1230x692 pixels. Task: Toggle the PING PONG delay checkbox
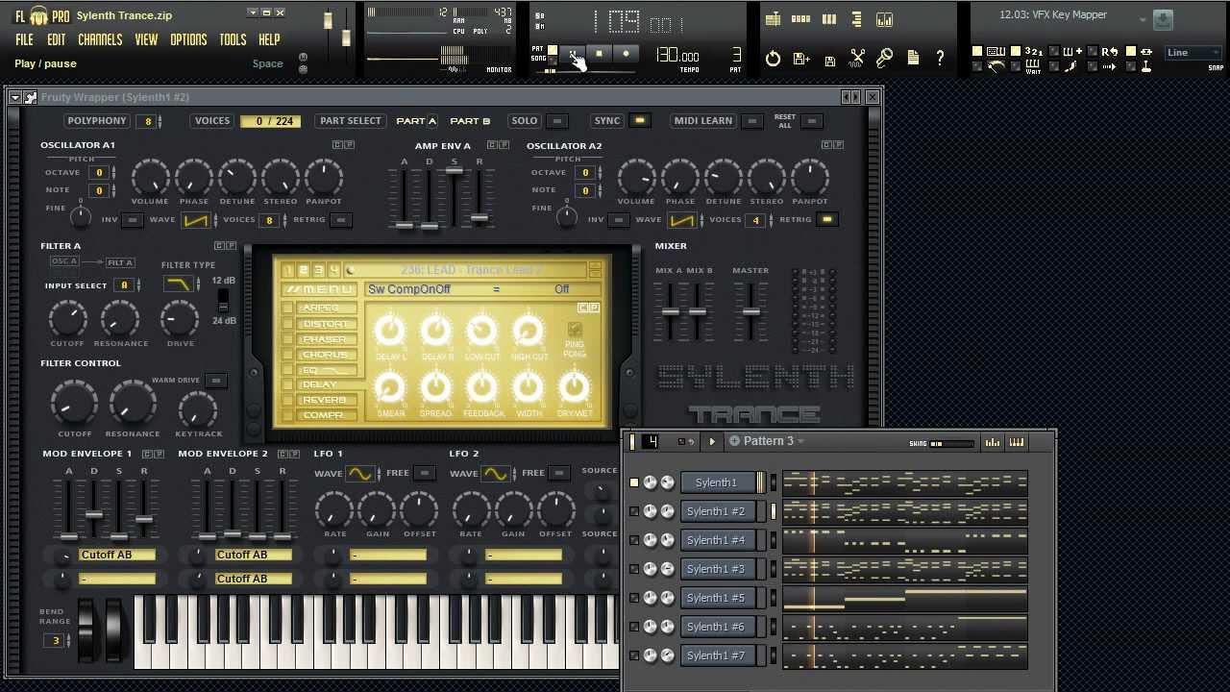pos(575,329)
